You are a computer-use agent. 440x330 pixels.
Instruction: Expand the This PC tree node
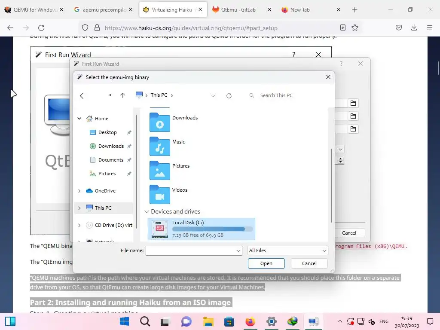[79, 208]
